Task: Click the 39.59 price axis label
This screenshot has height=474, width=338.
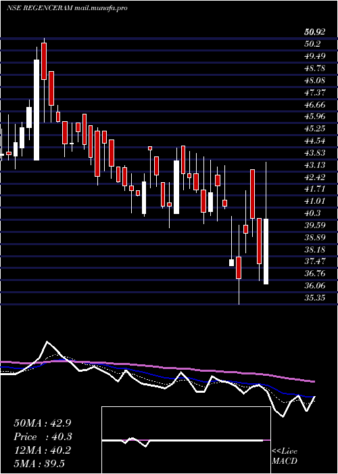Action: [x=315, y=225]
